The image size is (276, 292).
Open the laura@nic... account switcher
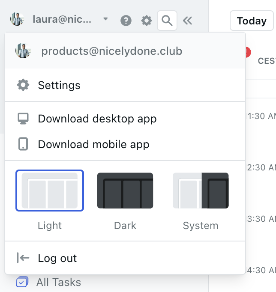(62, 20)
